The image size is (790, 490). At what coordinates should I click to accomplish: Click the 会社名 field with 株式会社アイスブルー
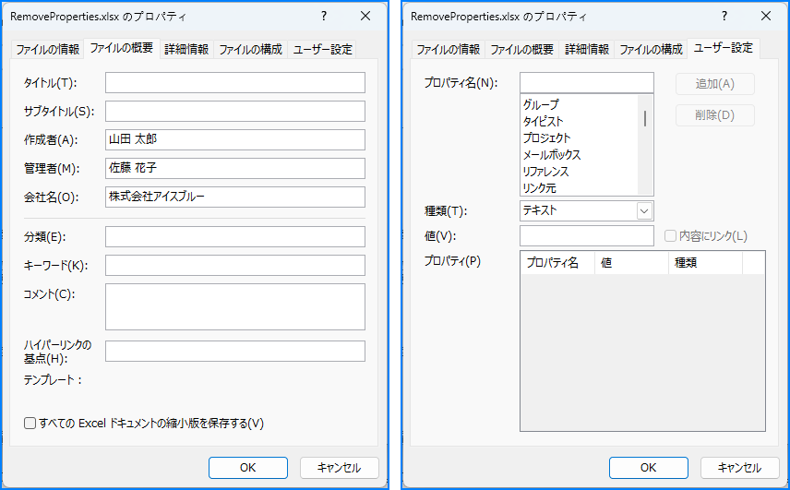coord(234,197)
